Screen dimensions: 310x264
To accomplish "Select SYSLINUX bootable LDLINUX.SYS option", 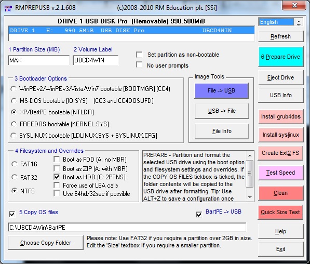I will pos(14,136).
